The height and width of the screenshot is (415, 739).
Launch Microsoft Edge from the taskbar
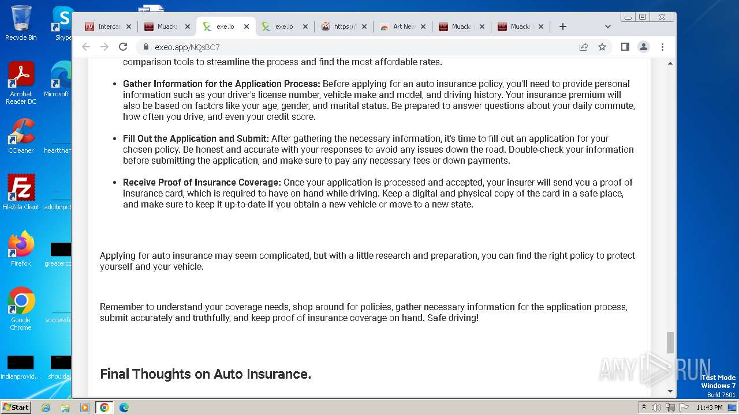click(124, 408)
